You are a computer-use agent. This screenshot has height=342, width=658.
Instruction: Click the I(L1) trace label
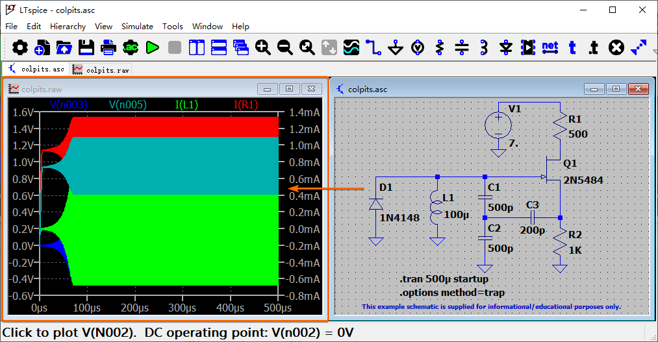pos(186,104)
